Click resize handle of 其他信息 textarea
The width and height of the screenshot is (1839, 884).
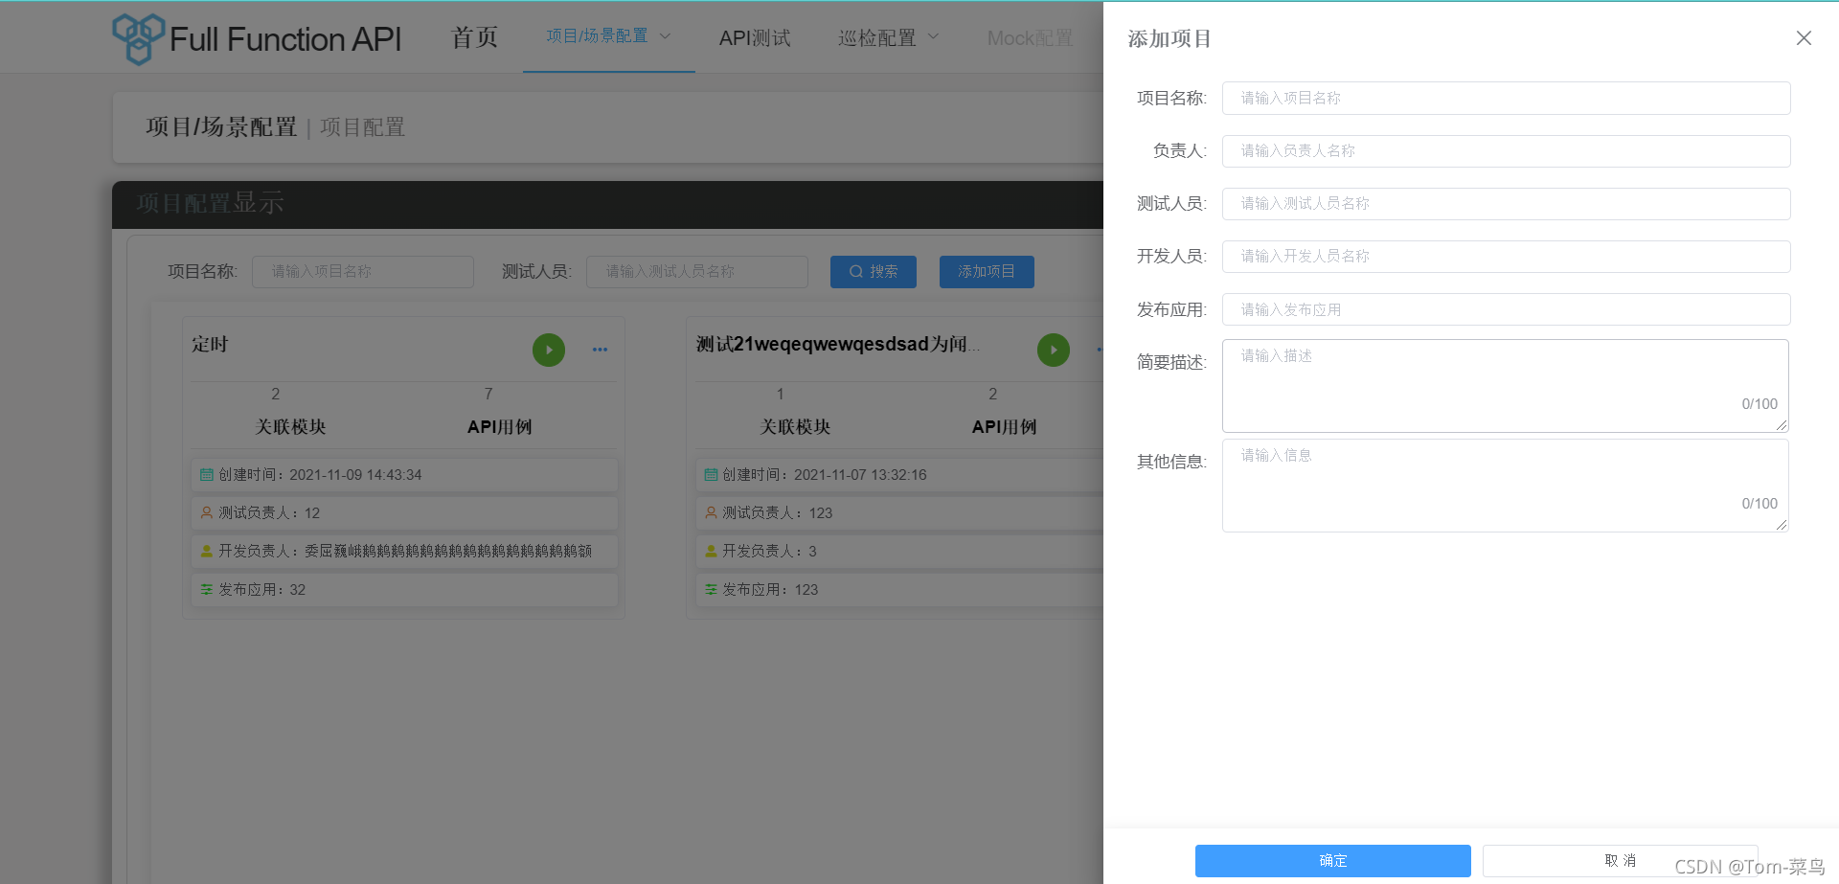click(x=1782, y=525)
